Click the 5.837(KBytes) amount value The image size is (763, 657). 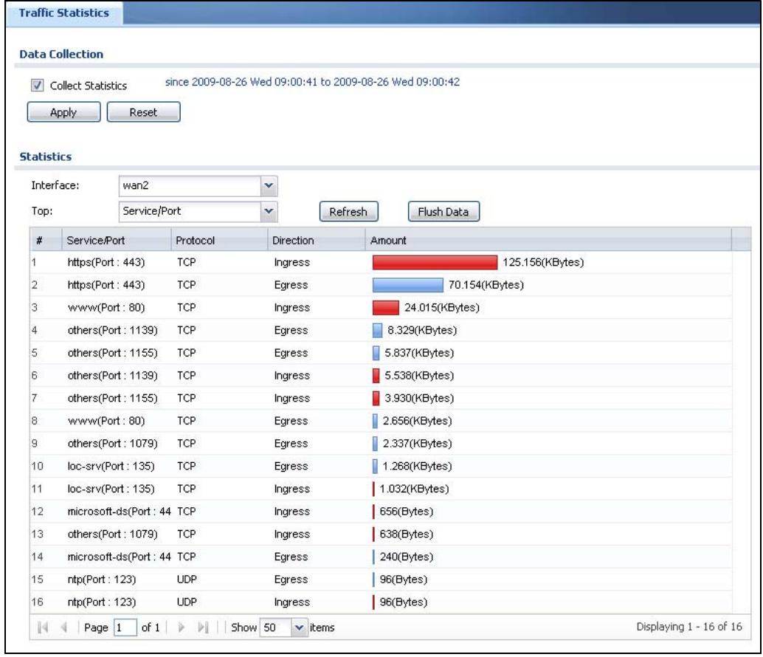point(419,353)
